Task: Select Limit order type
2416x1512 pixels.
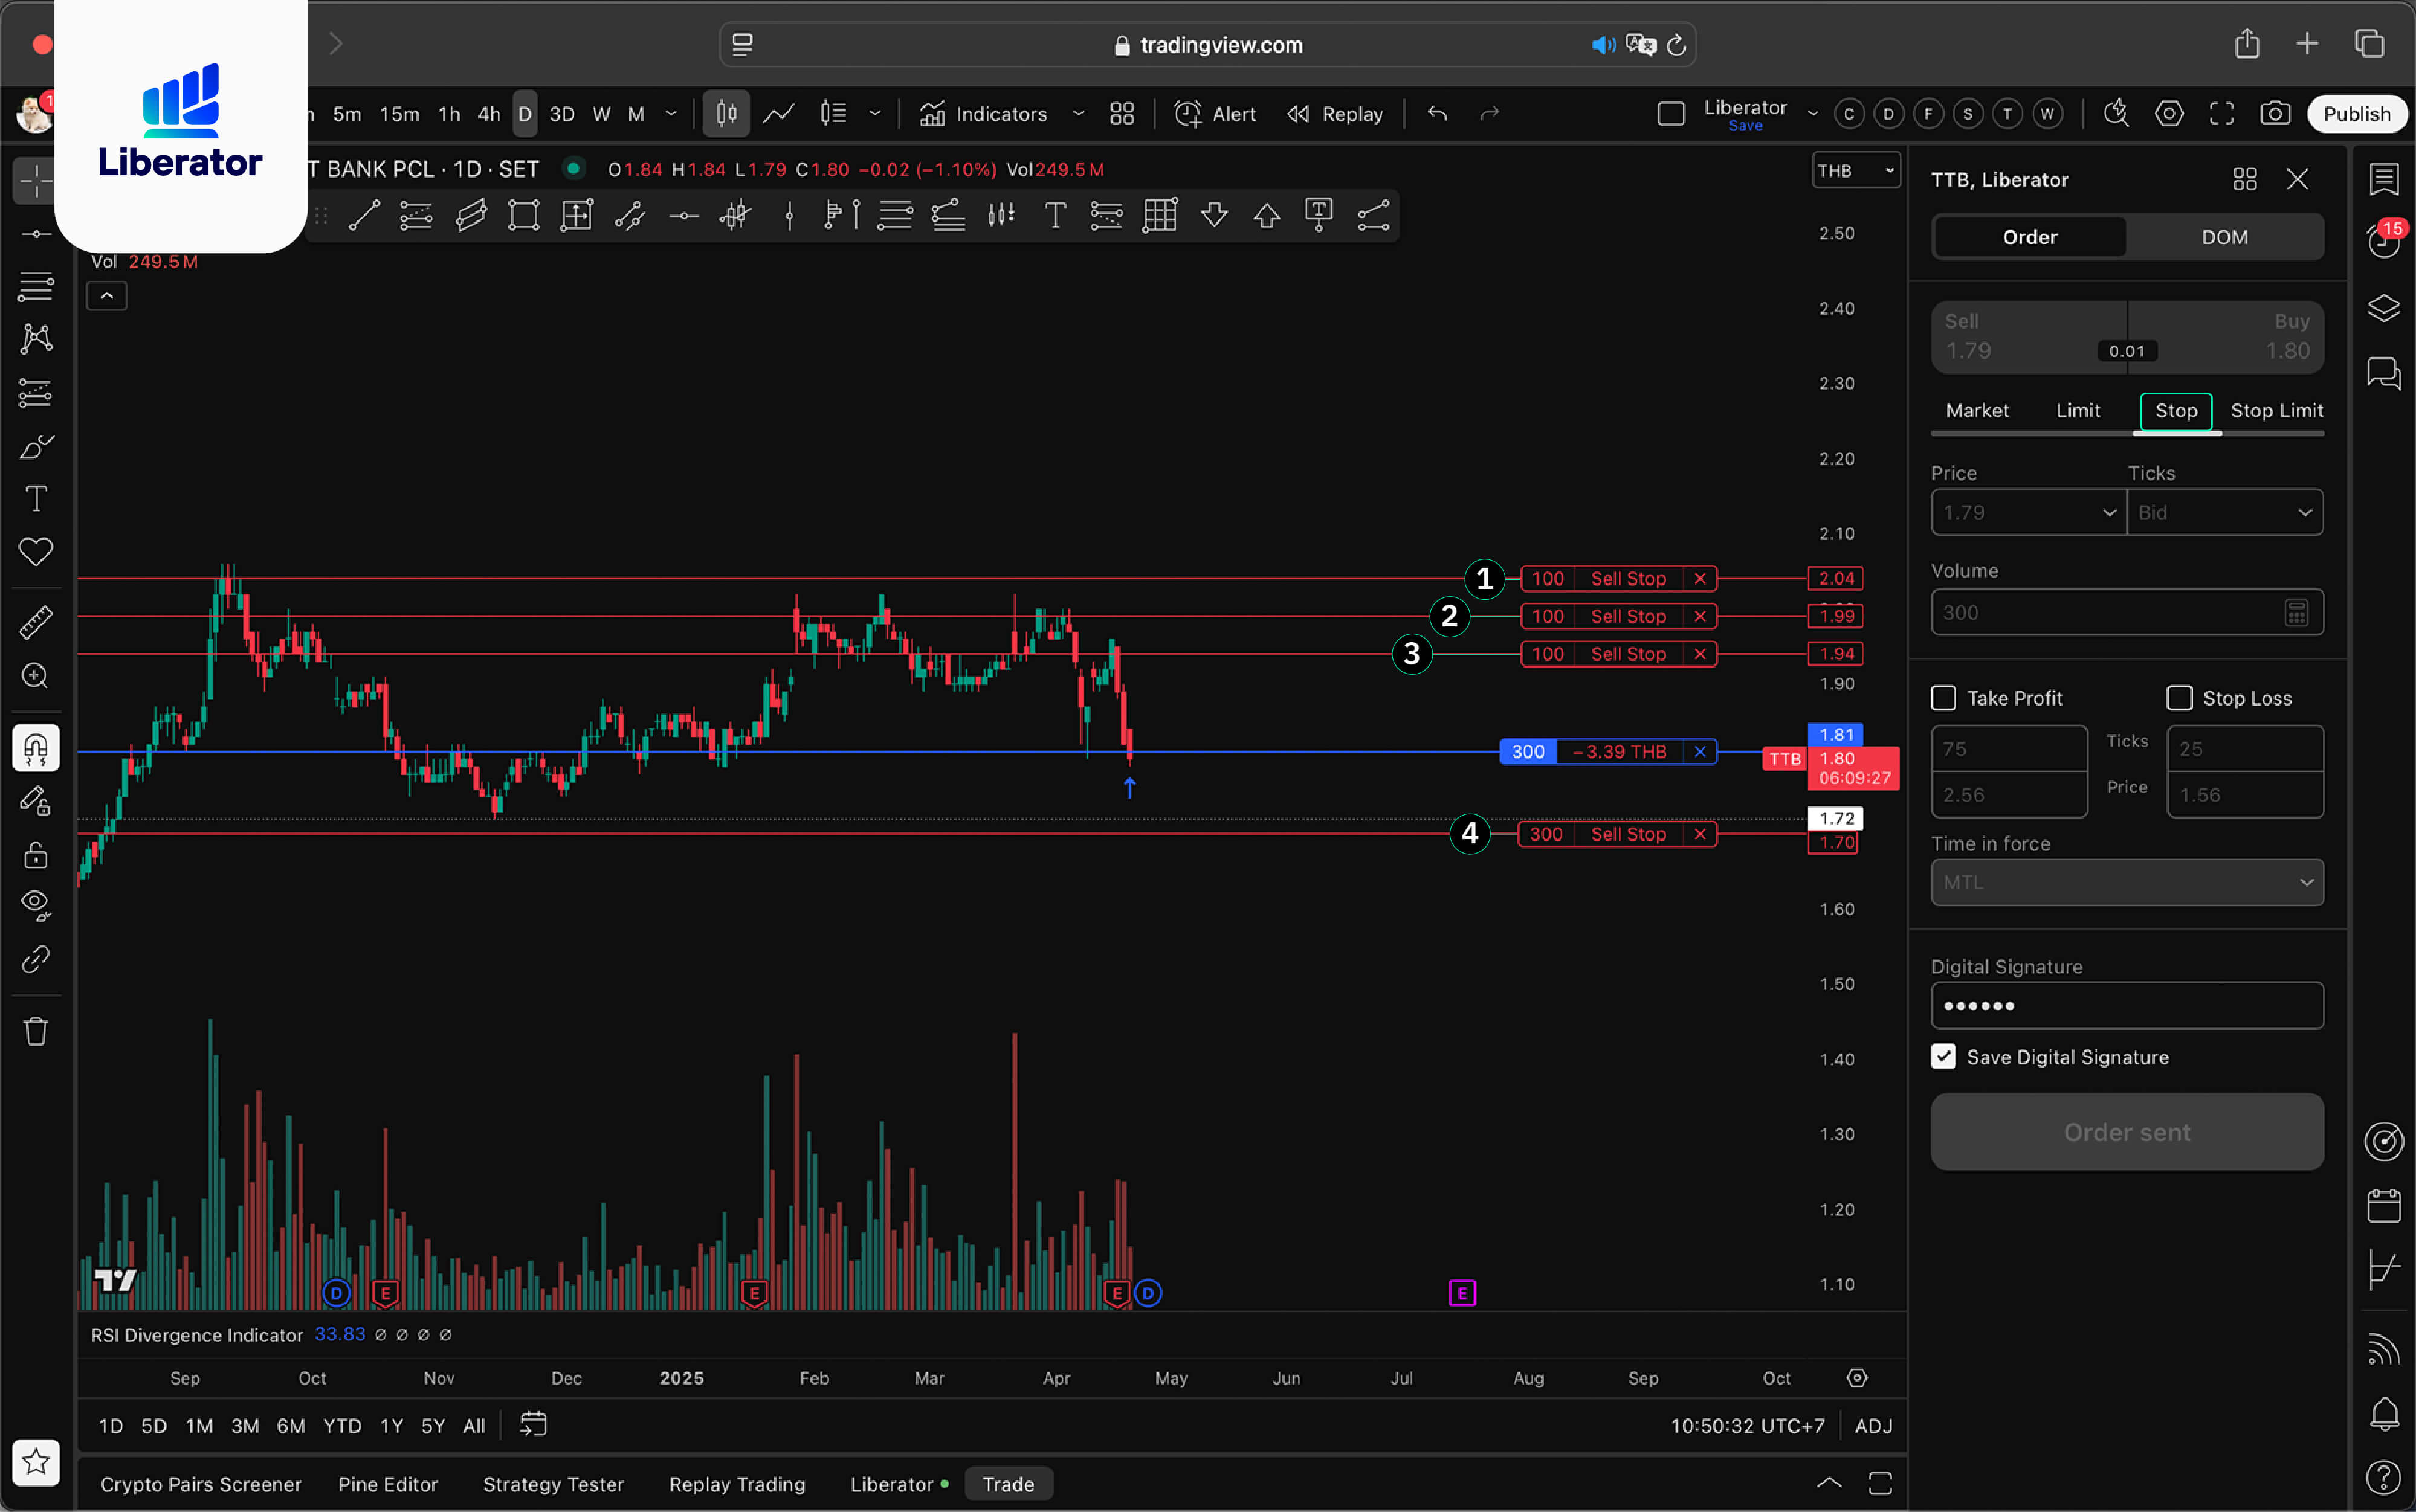Action: (2078, 410)
